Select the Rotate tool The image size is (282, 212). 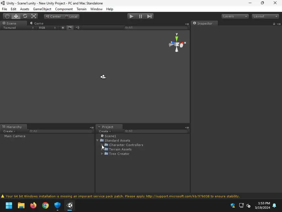[25, 16]
